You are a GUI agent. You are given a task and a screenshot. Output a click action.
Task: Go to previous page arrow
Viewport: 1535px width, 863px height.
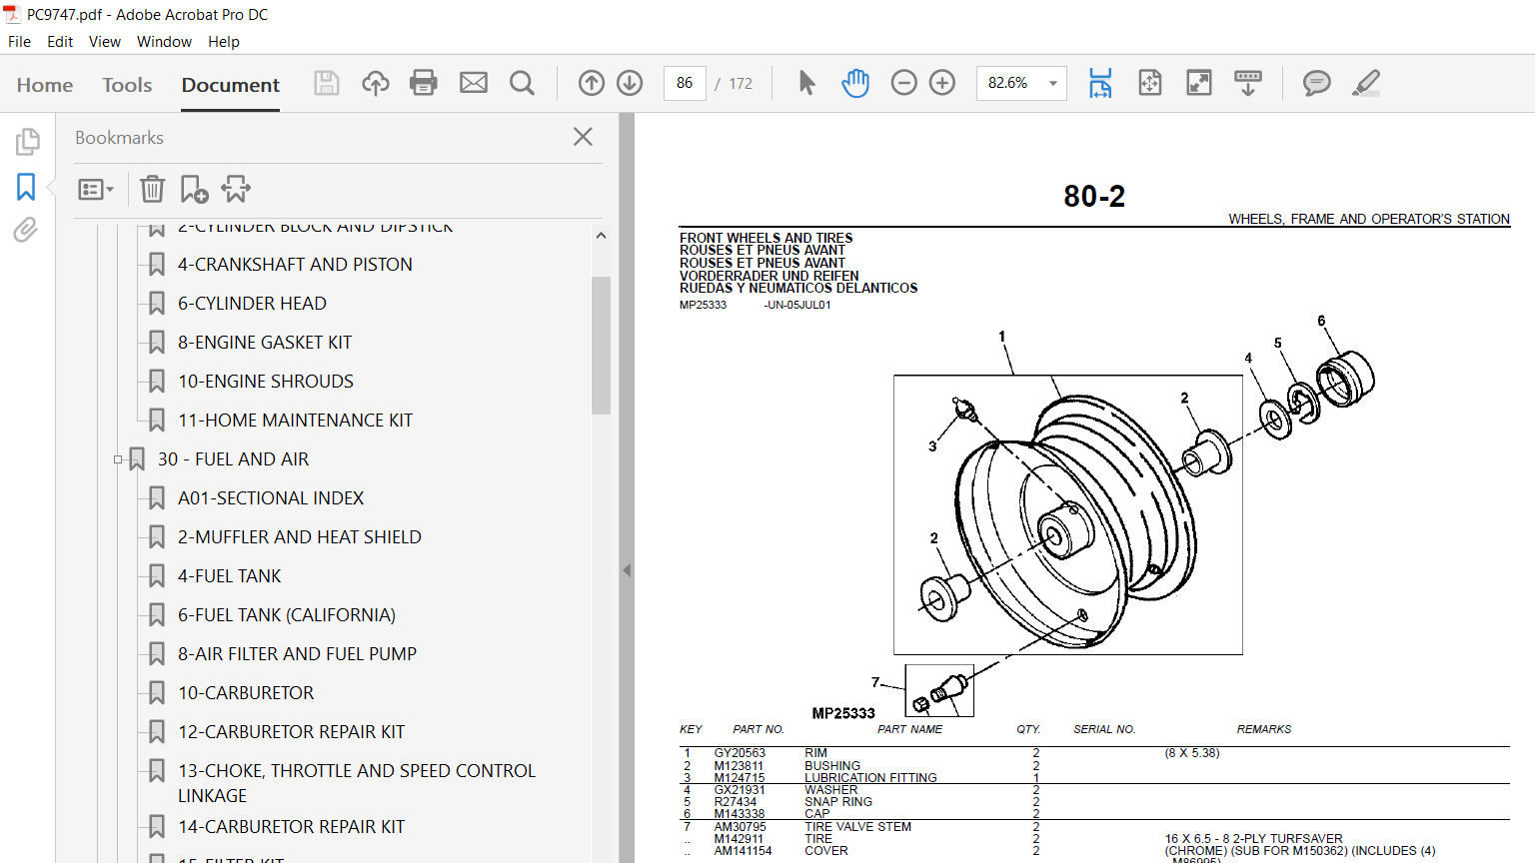(592, 83)
